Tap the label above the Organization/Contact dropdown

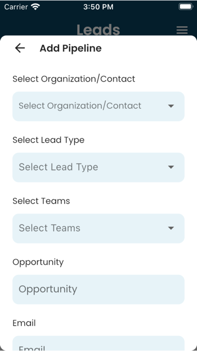(x=74, y=79)
